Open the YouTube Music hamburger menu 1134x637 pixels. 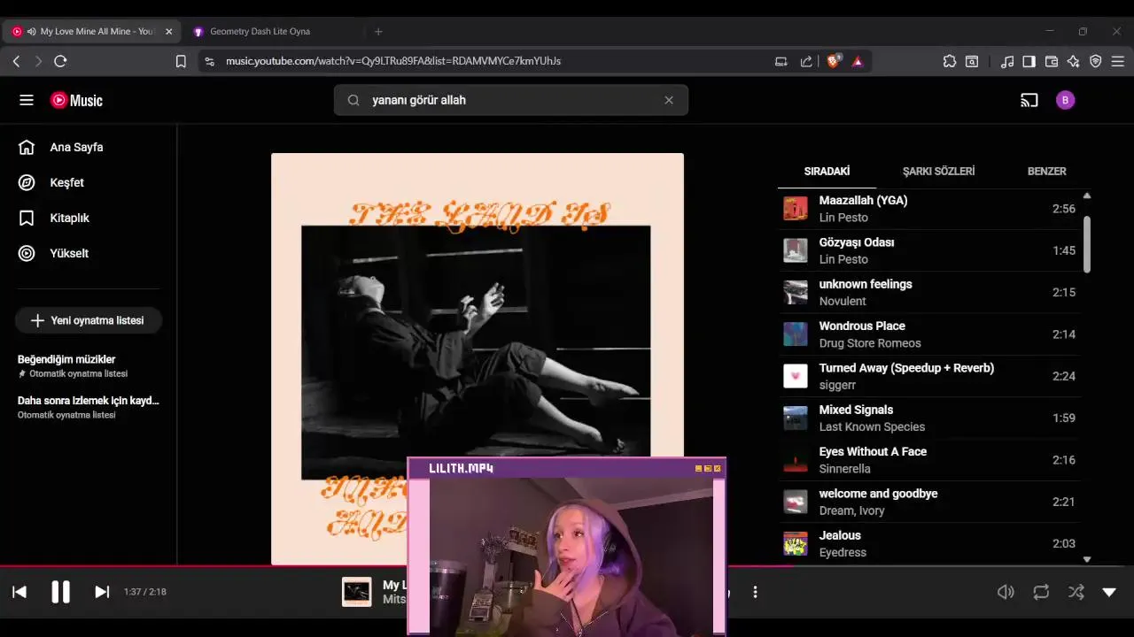point(27,100)
